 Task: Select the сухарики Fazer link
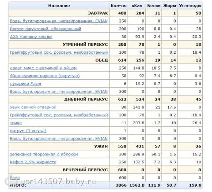26,84
